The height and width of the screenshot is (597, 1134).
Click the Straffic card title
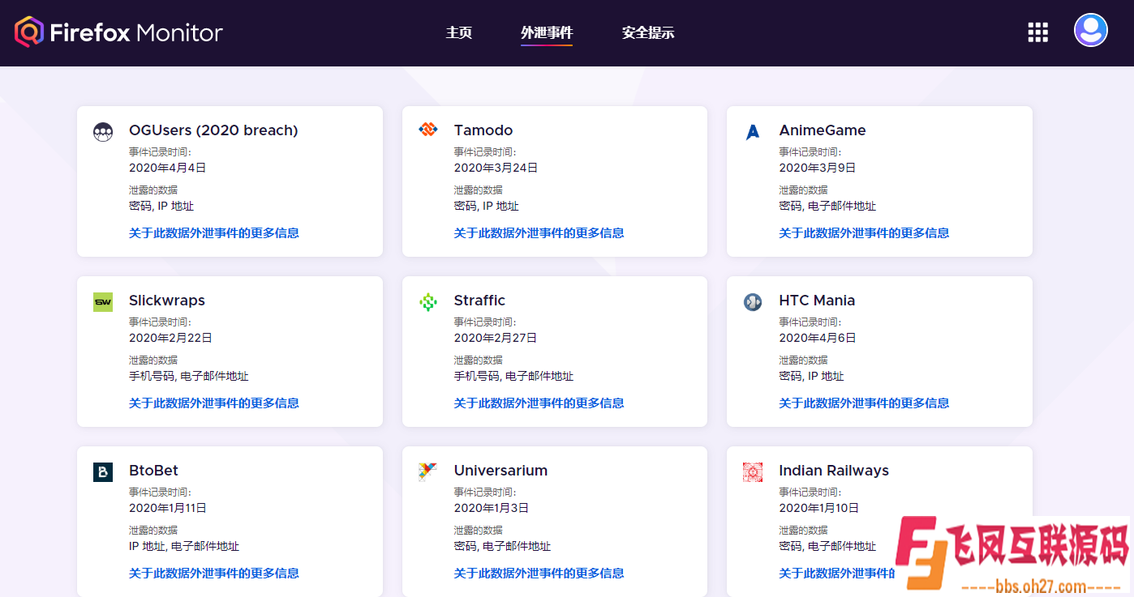[x=479, y=301]
